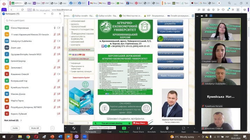Open the Annotate tool
The width and height of the screenshot is (250, 140).
click(152, 130)
